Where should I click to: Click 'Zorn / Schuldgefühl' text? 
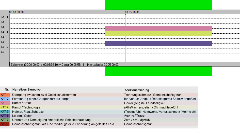tap(137, 120)
